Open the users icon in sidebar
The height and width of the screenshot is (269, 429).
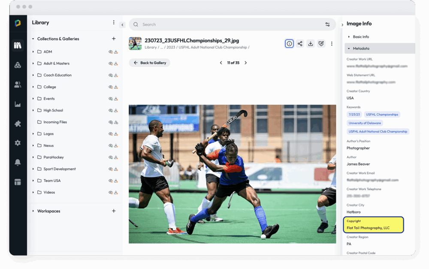[18, 85]
